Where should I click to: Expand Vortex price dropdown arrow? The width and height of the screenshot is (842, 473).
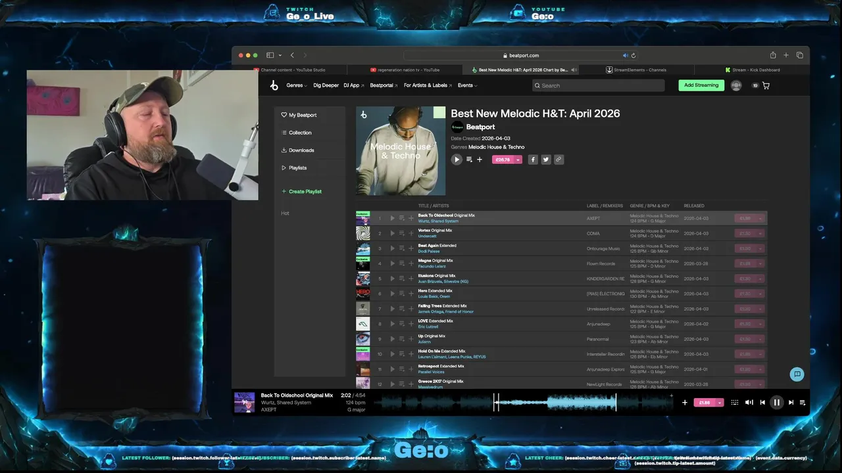click(760, 233)
